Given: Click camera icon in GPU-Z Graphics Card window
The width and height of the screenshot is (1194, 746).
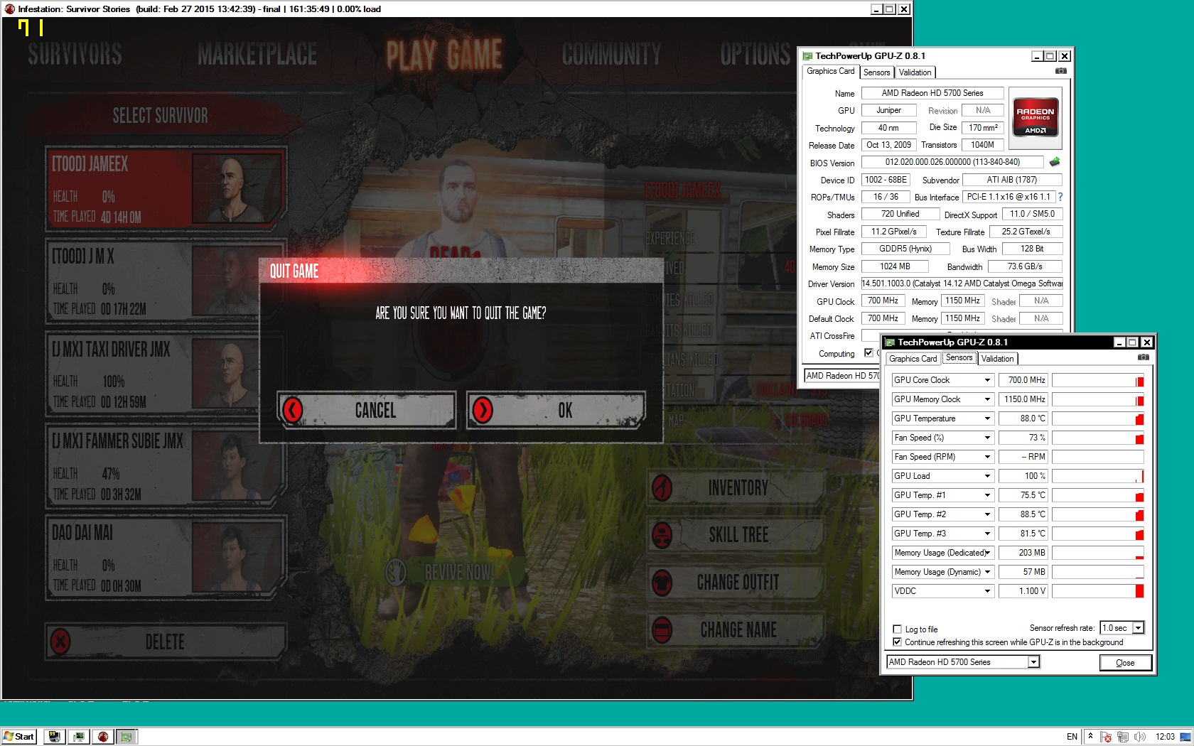Looking at the screenshot, I should [x=1060, y=71].
